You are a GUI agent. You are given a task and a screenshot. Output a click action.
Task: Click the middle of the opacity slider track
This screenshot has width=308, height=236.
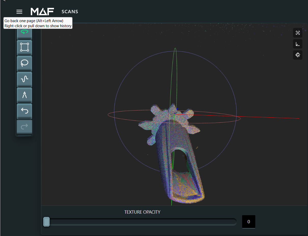pyautogui.click(x=141, y=222)
